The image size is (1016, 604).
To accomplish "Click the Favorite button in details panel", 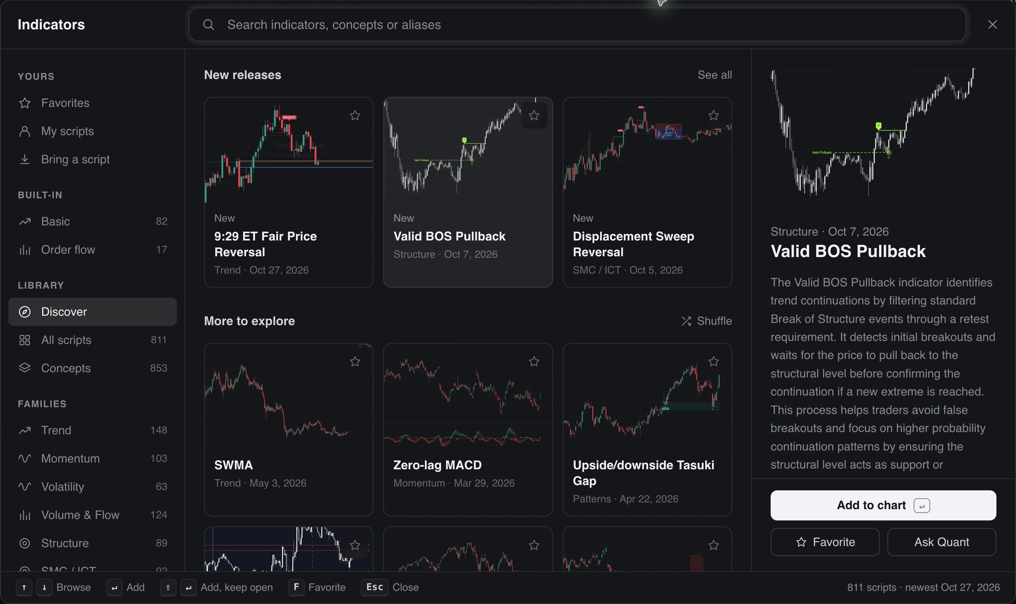I will click(x=825, y=542).
